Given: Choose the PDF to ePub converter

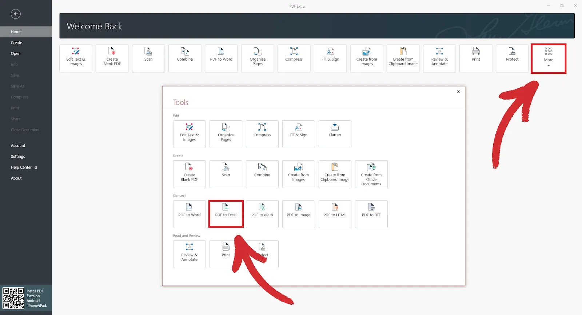Looking at the screenshot, I should pyautogui.click(x=262, y=214).
